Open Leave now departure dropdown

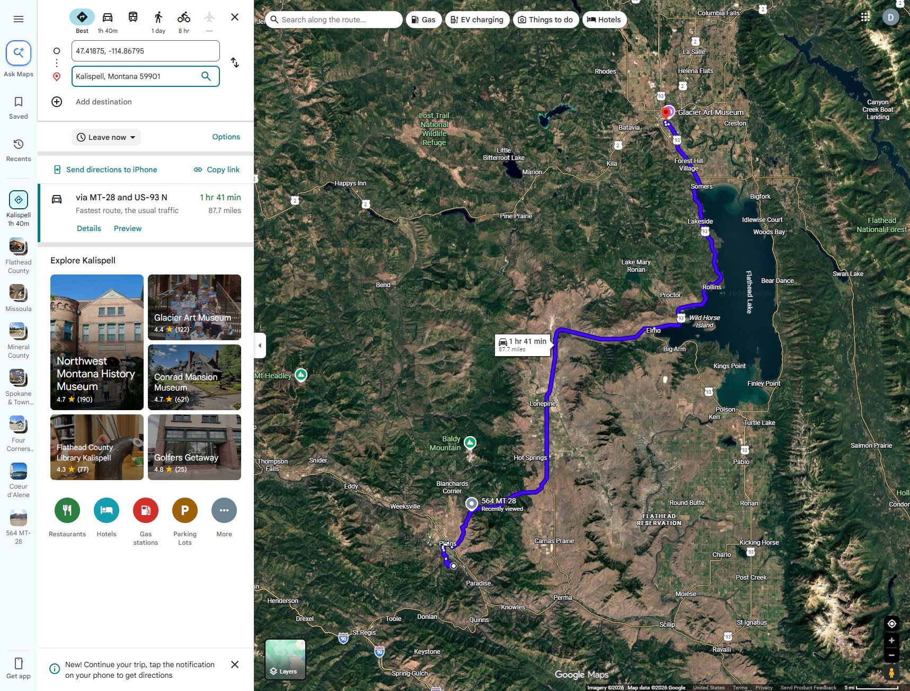[106, 137]
